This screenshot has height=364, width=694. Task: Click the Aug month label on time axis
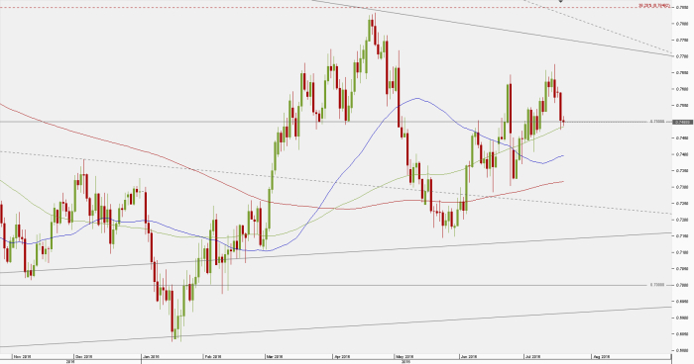tap(602, 356)
